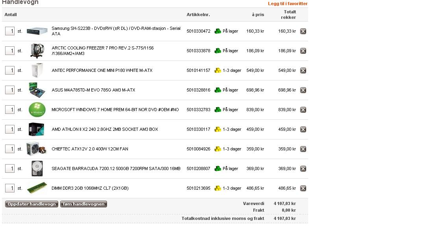Edit quantity field for Antec P180
Viewport: 434px width, 249px height.
[x=10, y=70]
